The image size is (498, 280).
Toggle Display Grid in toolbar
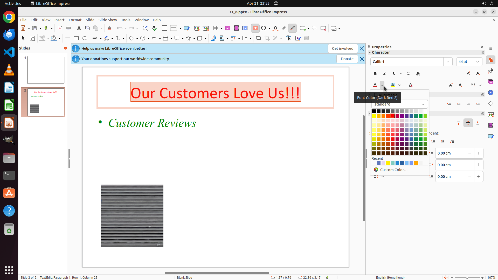click(x=164, y=28)
